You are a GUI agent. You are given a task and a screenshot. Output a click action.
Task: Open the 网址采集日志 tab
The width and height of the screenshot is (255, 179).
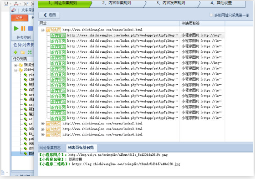(x=50, y=148)
